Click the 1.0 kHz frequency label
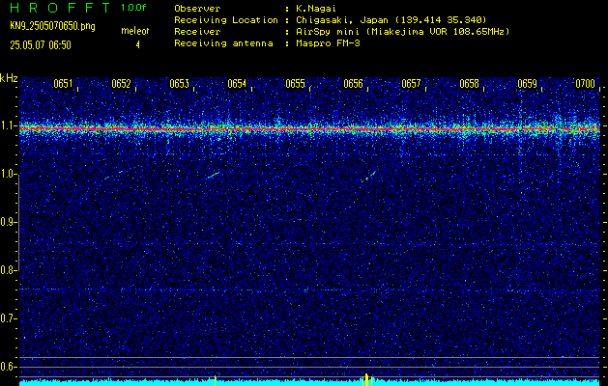This screenshot has height=386, width=608. click(x=8, y=174)
